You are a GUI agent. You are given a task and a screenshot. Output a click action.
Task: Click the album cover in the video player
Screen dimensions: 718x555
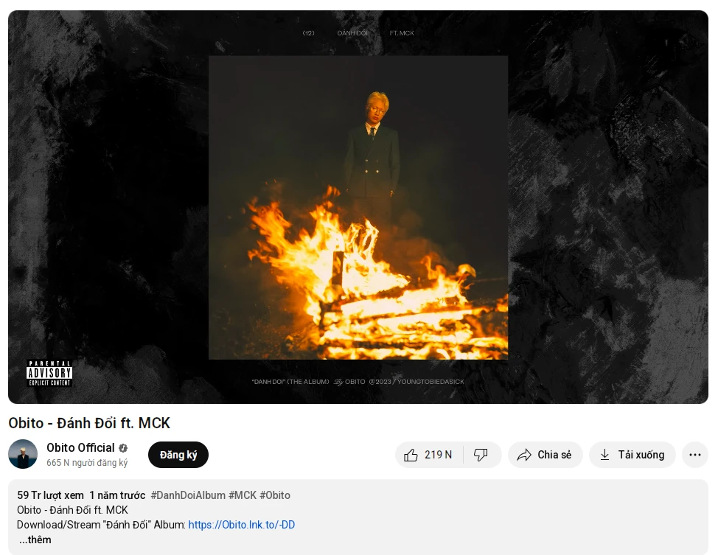pyautogui.click(x=358, y=207)
